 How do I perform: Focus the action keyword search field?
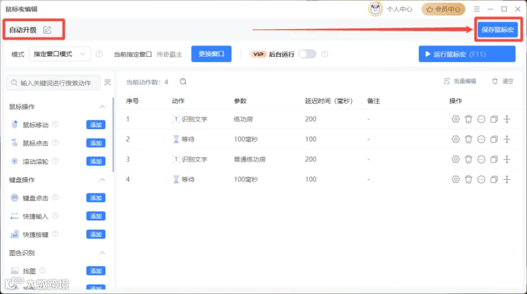(53, 82)
